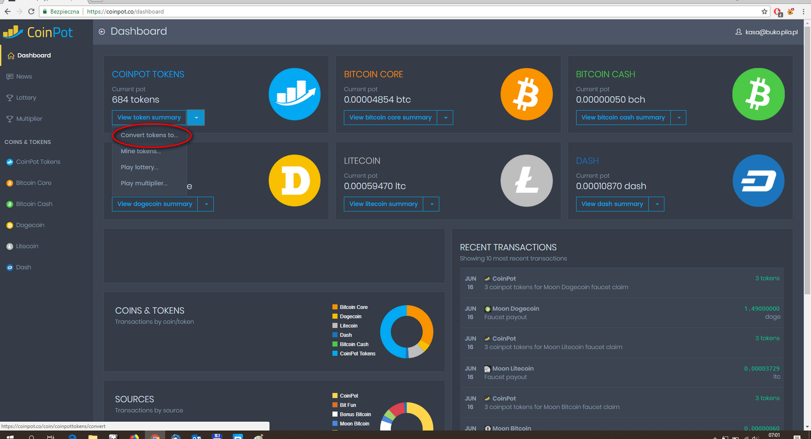This screenshot has height=439, width=811.
Task: Click View litecoin summary button
Action: (384, 204)
